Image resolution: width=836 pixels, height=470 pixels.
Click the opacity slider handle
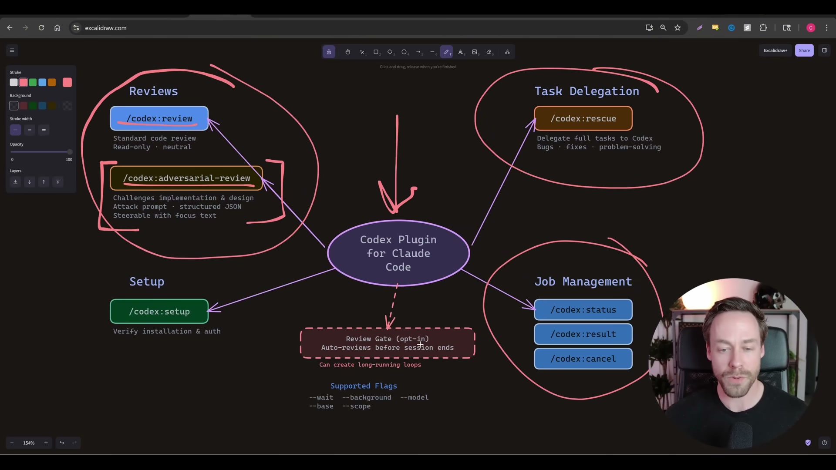pos(70,152)
